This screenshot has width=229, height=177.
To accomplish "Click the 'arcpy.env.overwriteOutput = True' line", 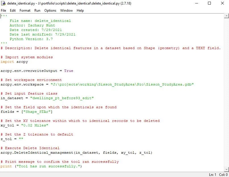I will click(x=37, y=71).
